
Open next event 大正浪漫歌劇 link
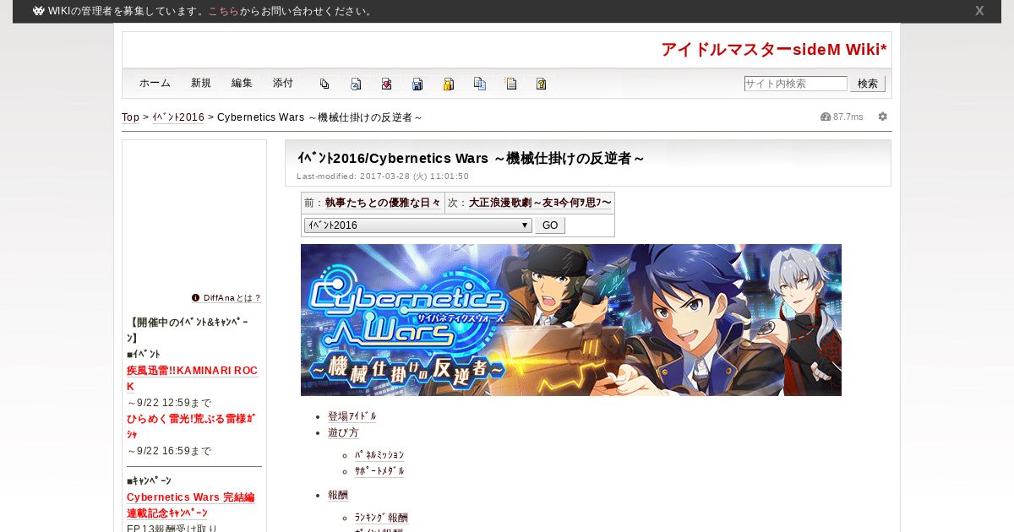(540, 203)
